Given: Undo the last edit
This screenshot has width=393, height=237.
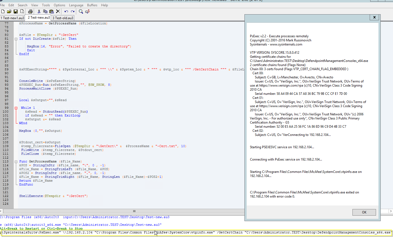Looking at the screenshot, I should point(66,12).
